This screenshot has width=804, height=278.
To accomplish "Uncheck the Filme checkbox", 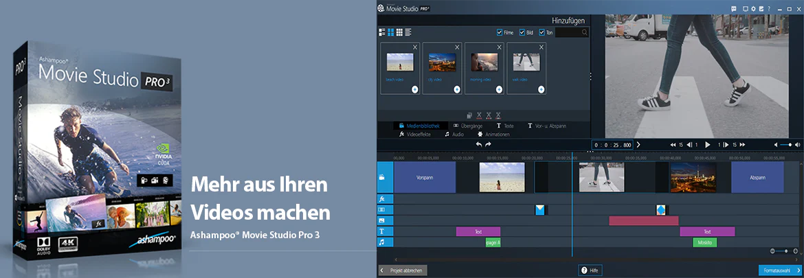I will click(x=500, y=32).
